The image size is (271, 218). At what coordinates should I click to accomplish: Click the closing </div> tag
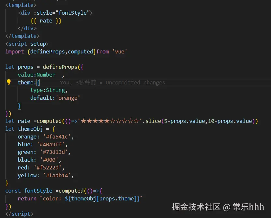[27, 28]
